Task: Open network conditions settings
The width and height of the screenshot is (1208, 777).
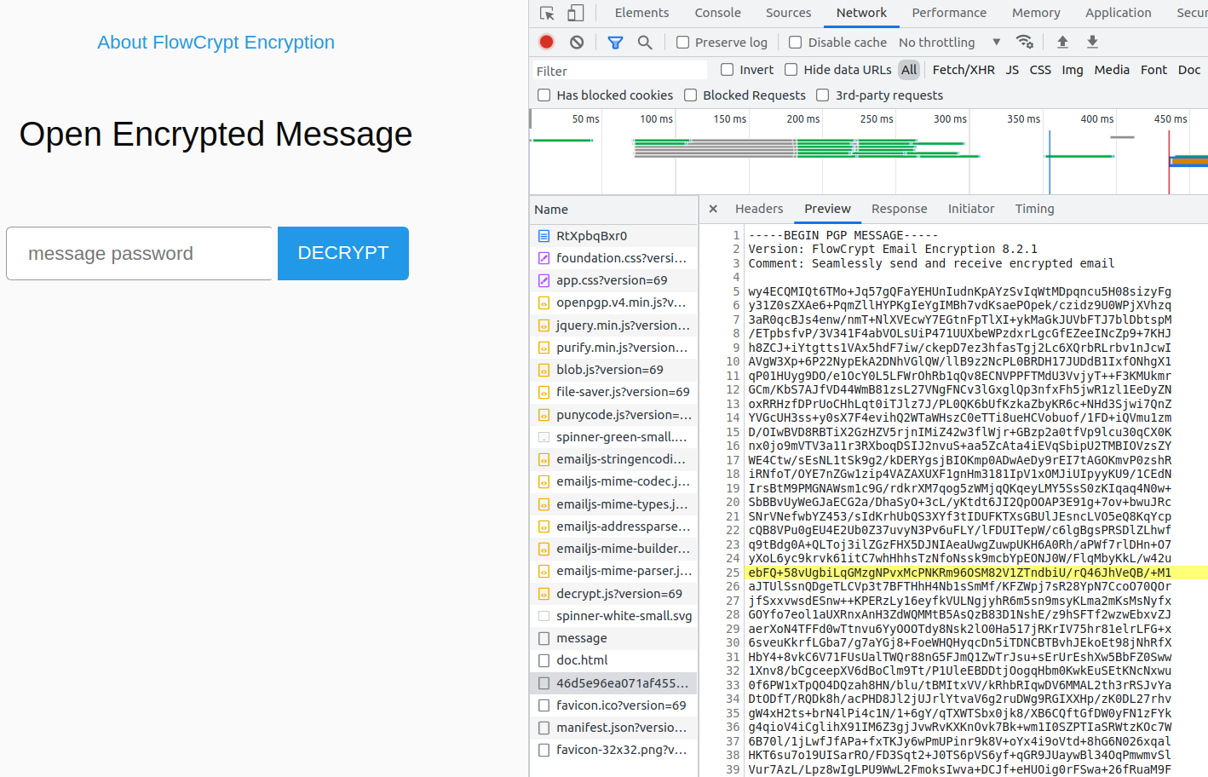Action: [x=1025, y=41]
